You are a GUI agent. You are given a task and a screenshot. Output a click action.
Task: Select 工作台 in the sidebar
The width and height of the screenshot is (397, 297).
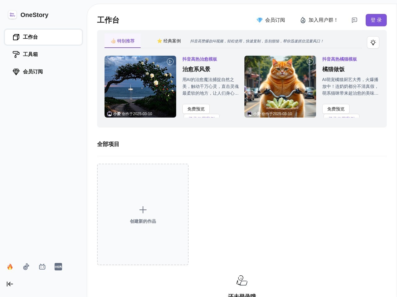[x=43, y=37]
